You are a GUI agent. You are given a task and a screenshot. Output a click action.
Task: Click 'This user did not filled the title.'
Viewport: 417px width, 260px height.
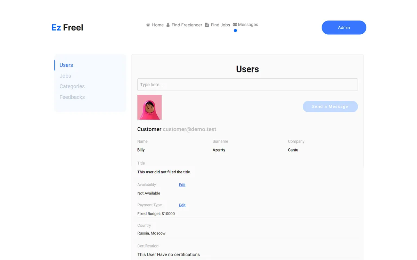(164, 172)
